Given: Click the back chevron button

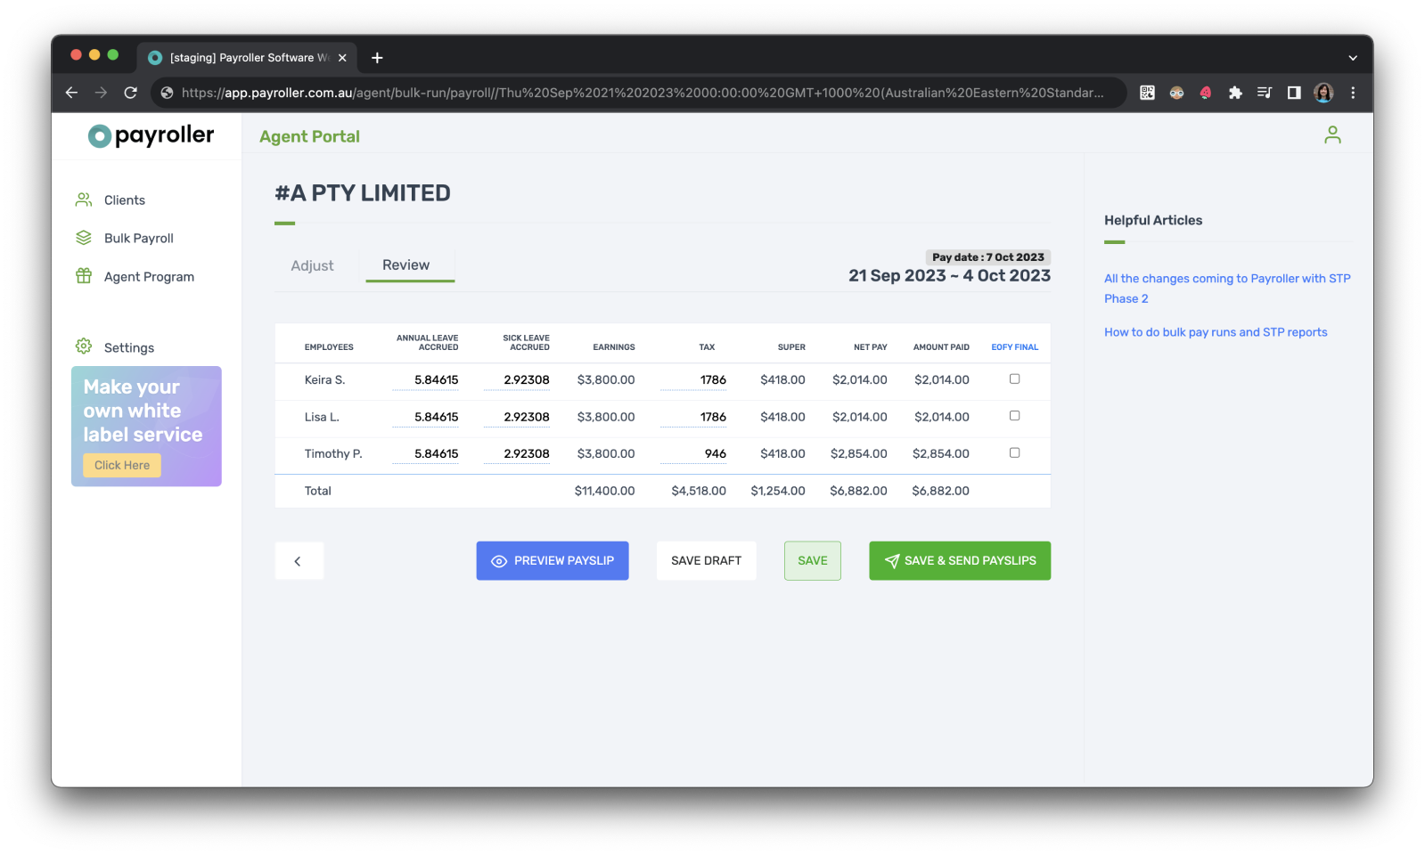Looking at the screenshot, I should tap(299, 561).
